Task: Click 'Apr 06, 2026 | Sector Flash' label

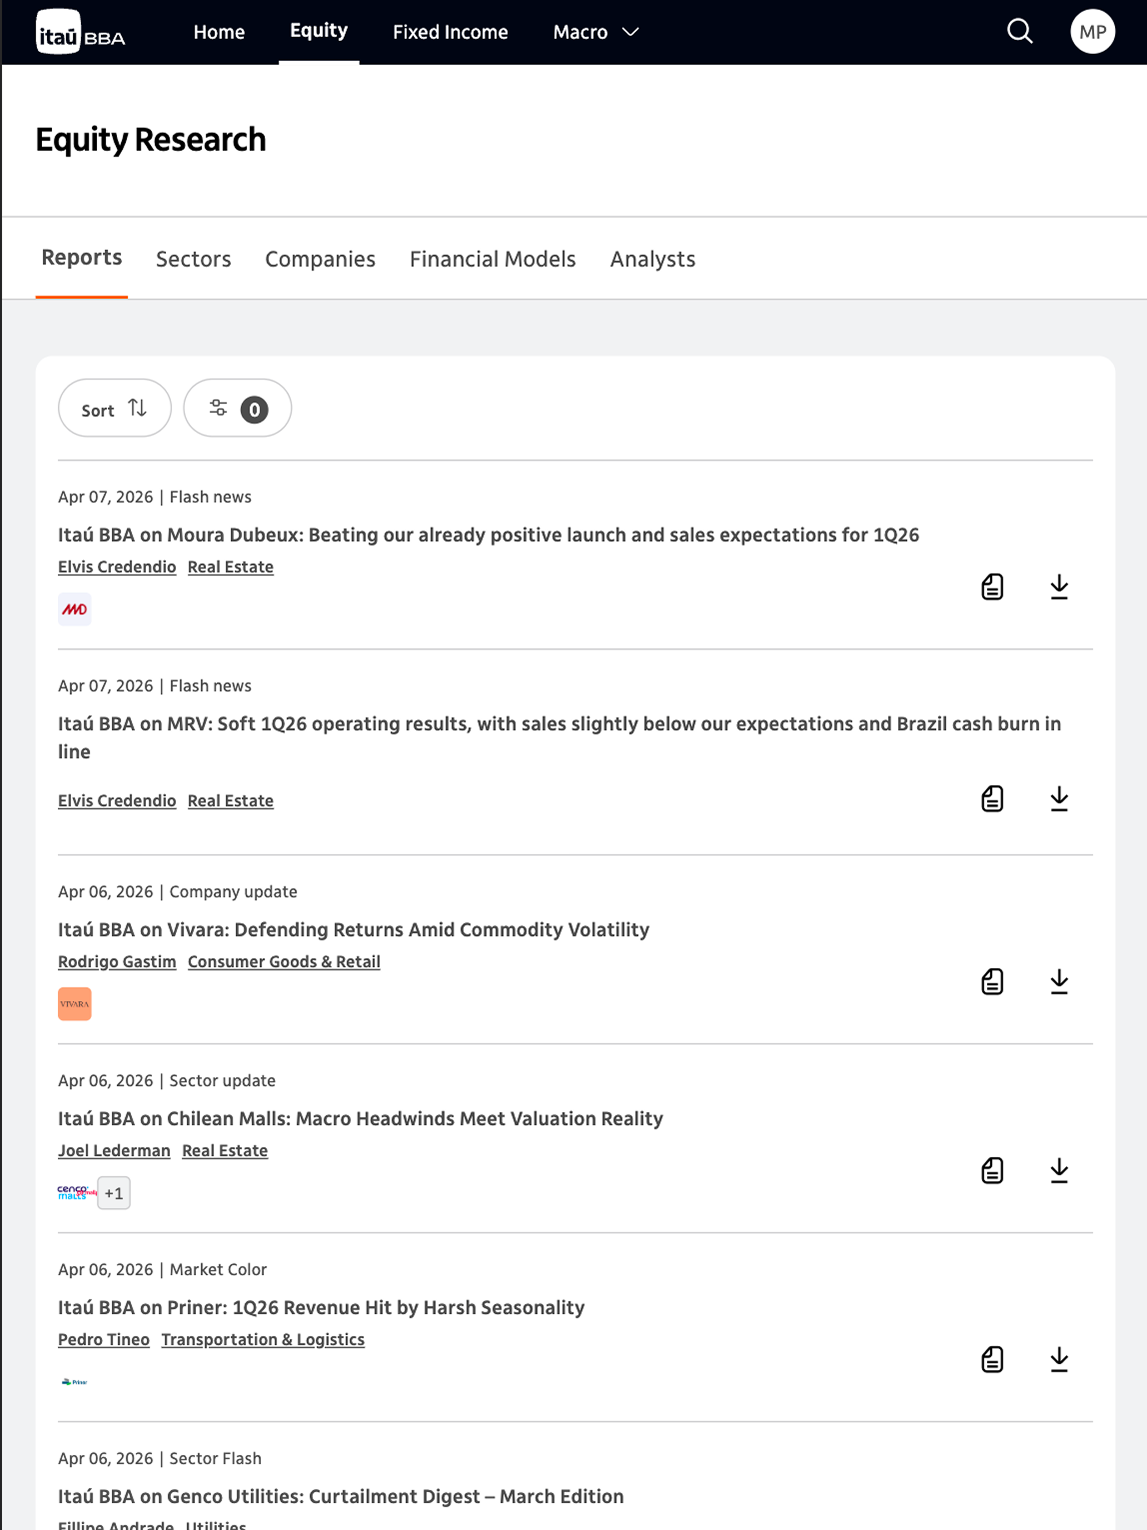Action: (159, 1458)
